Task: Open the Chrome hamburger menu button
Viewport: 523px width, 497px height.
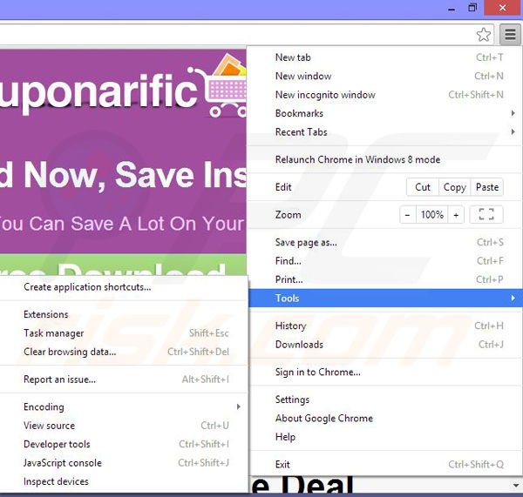Action: [x=510, y=34]
